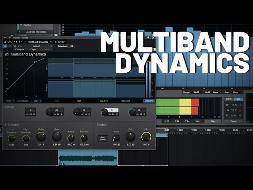This screenshot has height=190, width=253.
Task: Click the Metering button
Action: pos(149,101)
